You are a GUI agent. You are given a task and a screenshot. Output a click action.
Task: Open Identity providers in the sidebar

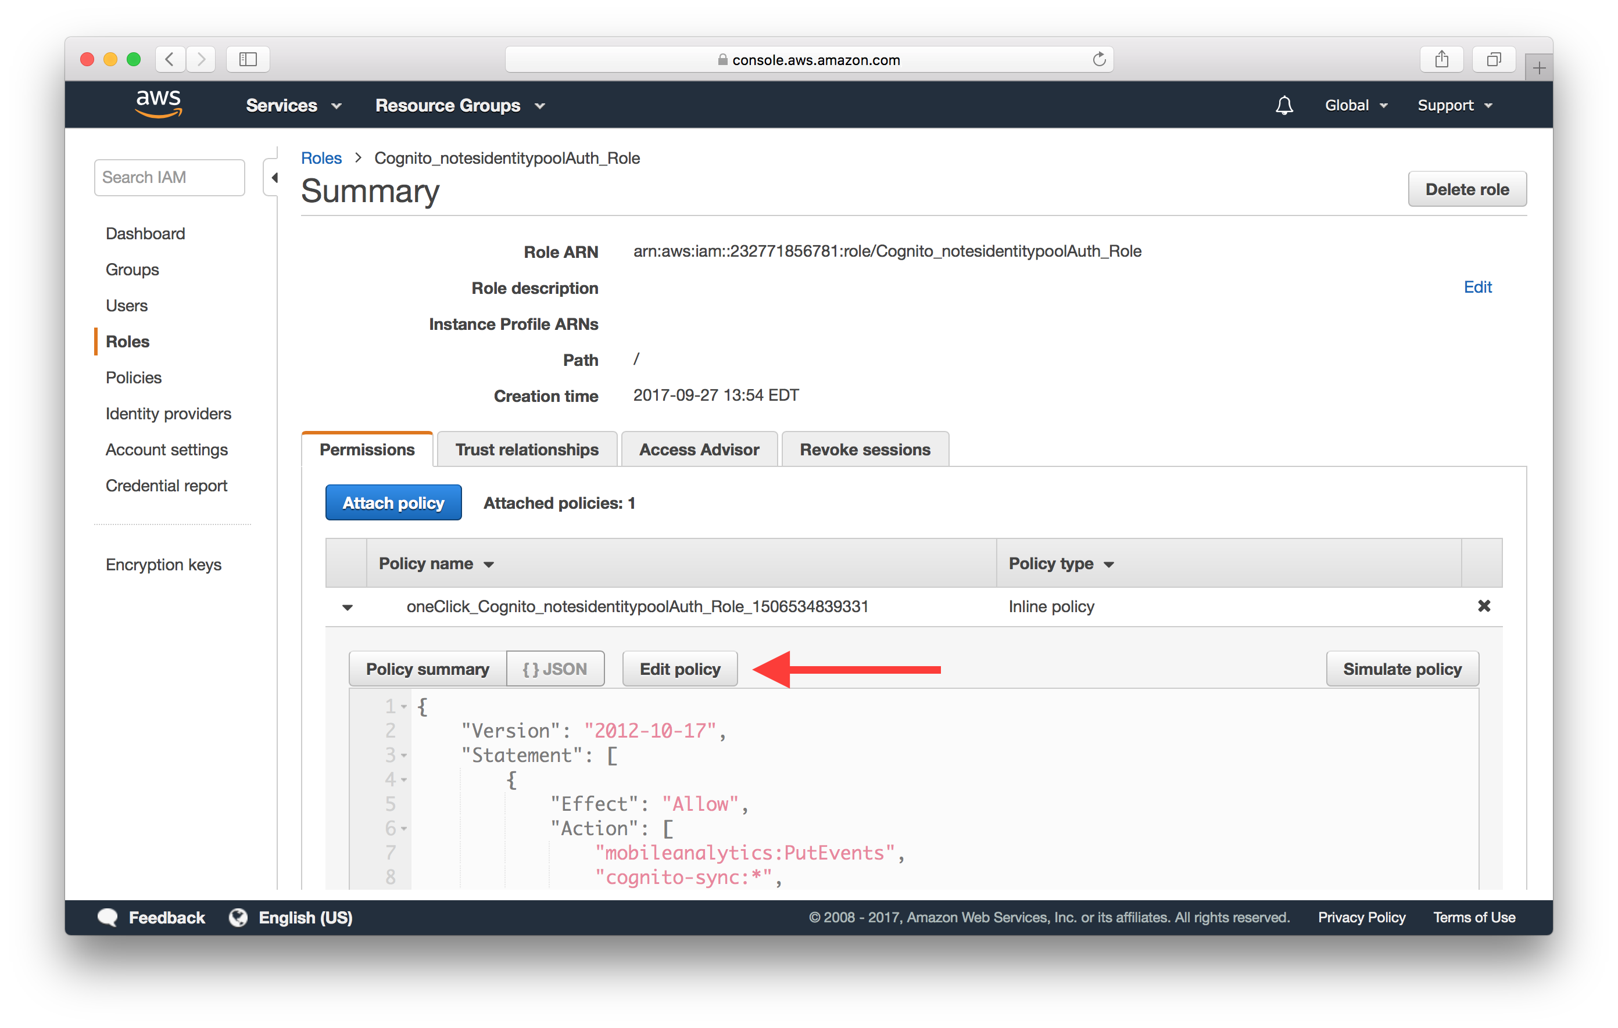tap(168, 414)
